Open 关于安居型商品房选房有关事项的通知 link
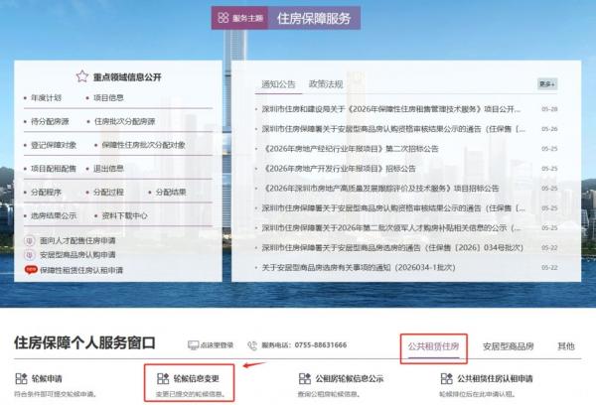The width and height of the screenshot is (596, 405). (x=359, y=267)
